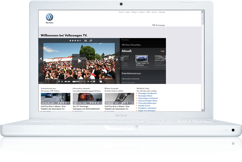
Task: Click the Neuwagen-Konfigurator link
Action: click(x=147, y=93)
